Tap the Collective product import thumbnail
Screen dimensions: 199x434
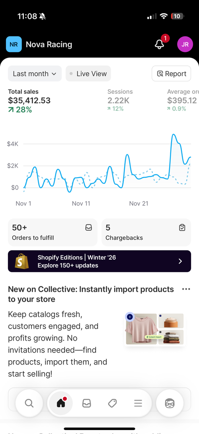click(x=154, y=329)
